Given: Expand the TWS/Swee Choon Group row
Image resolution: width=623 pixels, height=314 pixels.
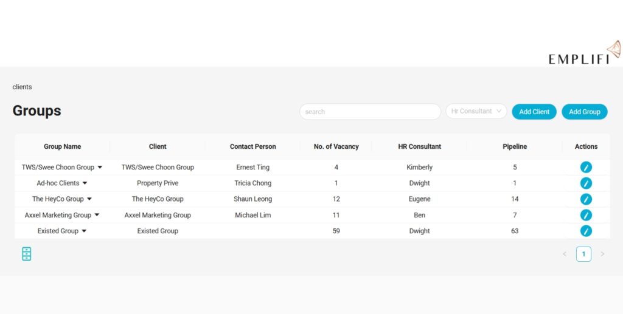Looking at the screenshot, I should click(100, 167).
